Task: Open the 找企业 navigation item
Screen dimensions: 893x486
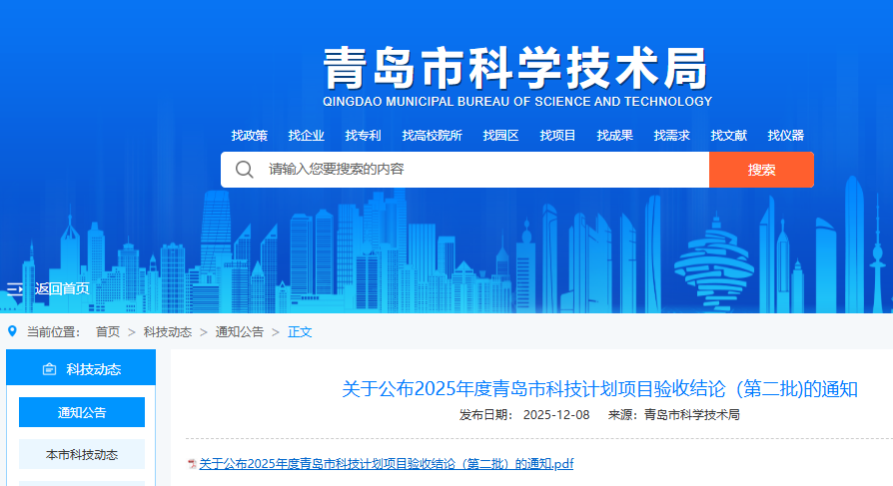Action: pyautogui.click(x=307, y=136)
